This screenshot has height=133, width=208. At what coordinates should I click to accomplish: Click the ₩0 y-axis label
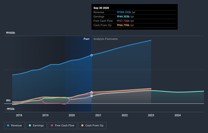coord(8,101)
